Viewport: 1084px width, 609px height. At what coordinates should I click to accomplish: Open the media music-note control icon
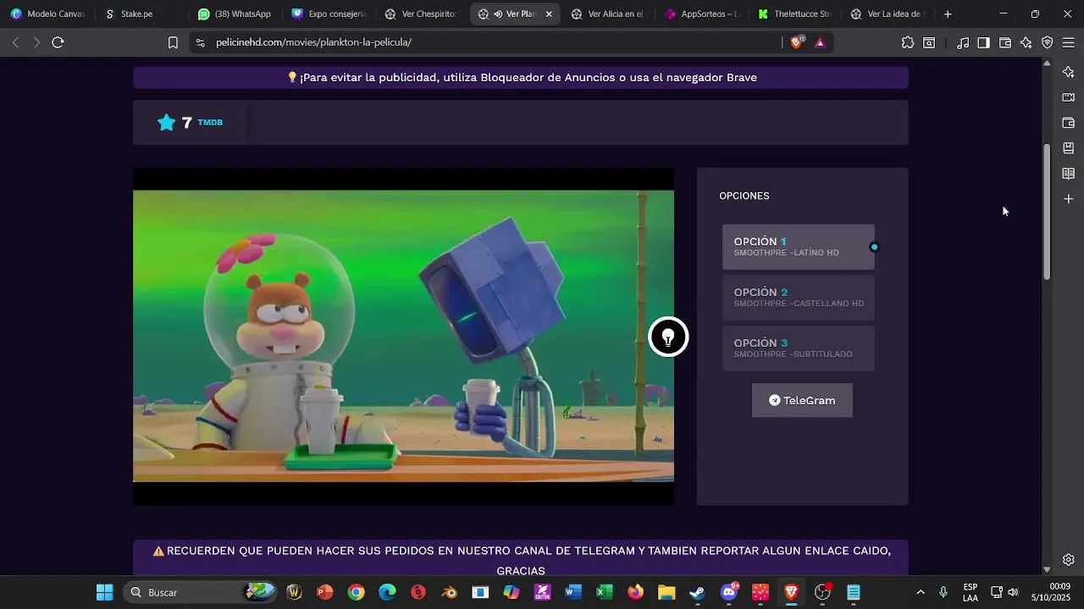point(963,42)
